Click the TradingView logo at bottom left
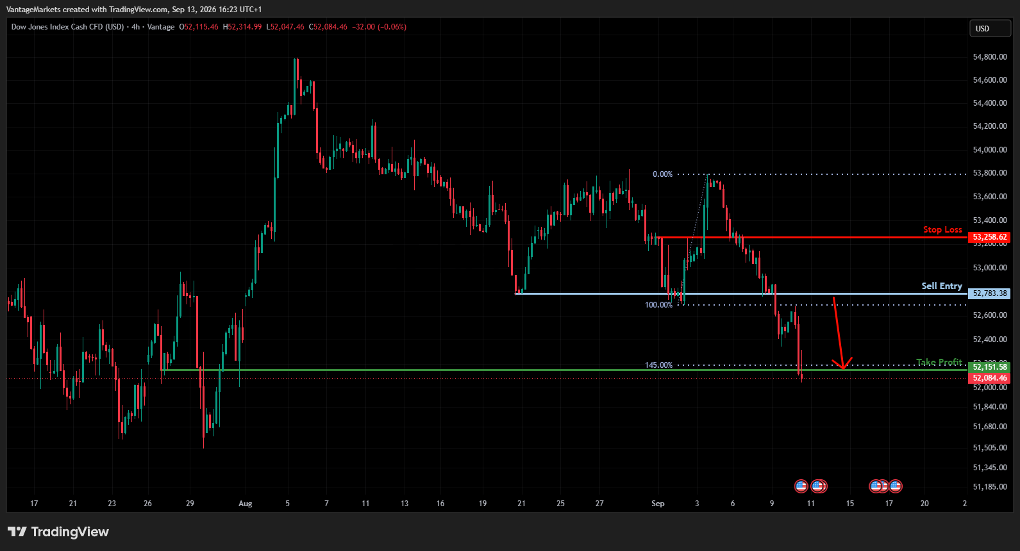1020x551 pixels. pos(58,532)
